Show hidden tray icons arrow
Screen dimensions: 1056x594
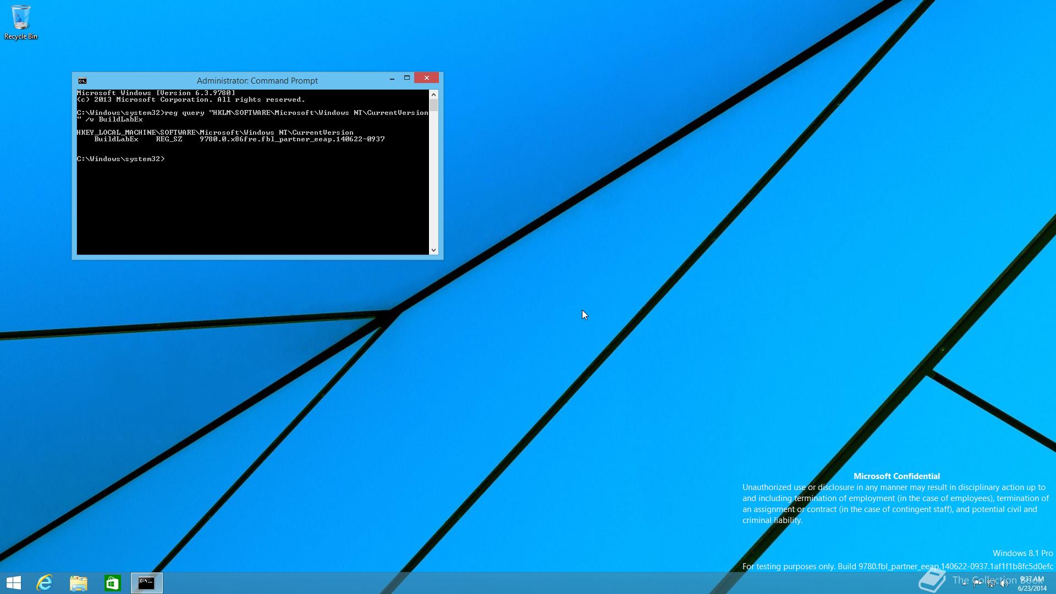[964, 584]
